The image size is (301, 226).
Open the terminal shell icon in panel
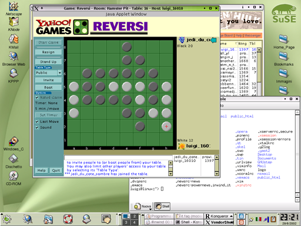coord(106,219)
